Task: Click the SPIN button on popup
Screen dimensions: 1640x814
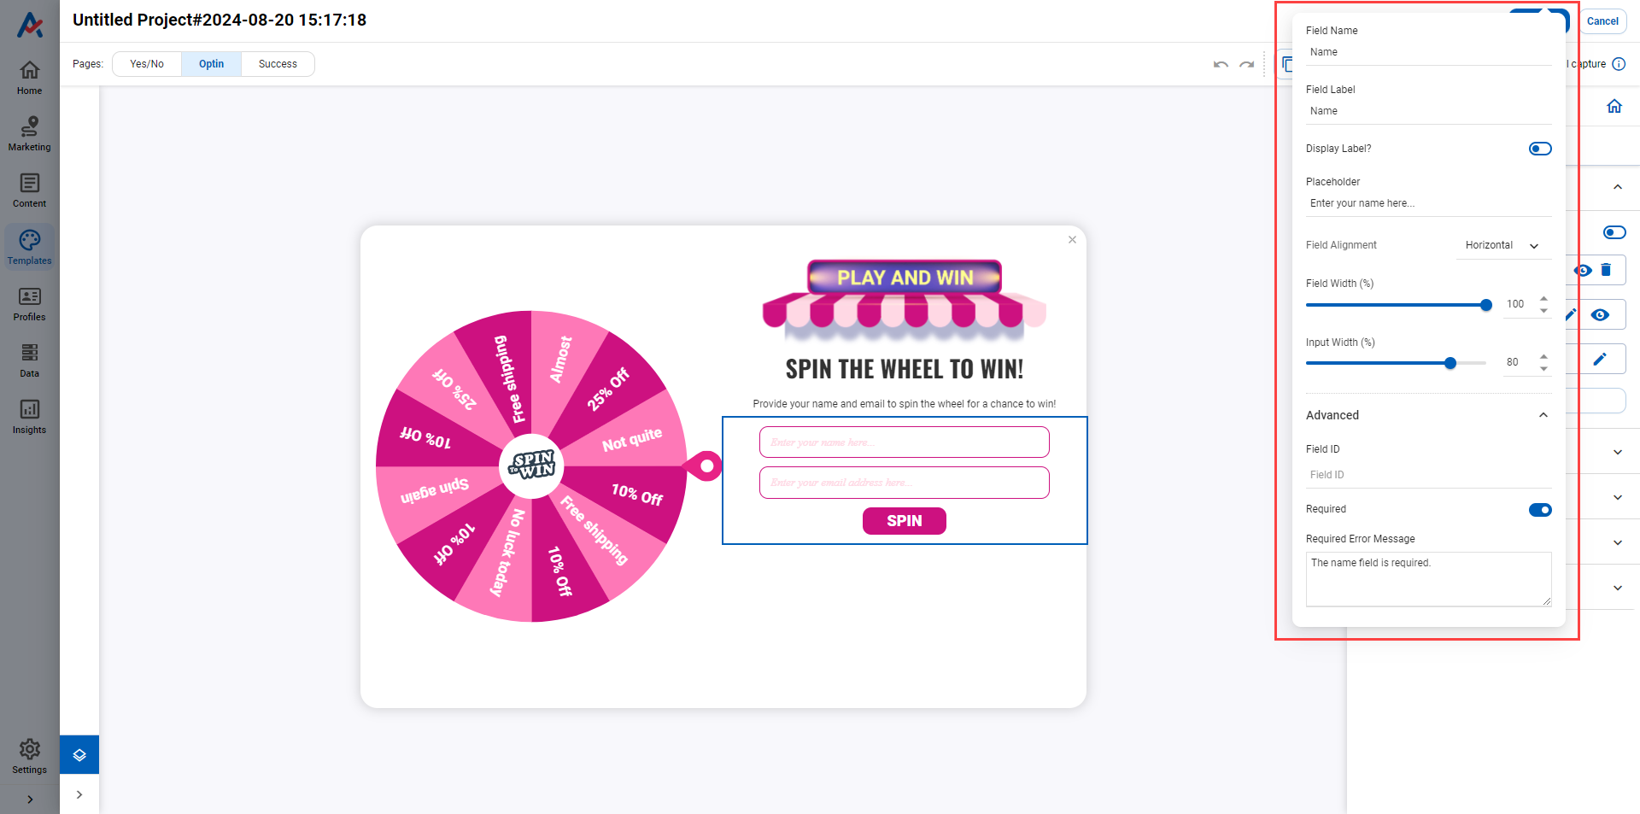Action: pos(904,521)
